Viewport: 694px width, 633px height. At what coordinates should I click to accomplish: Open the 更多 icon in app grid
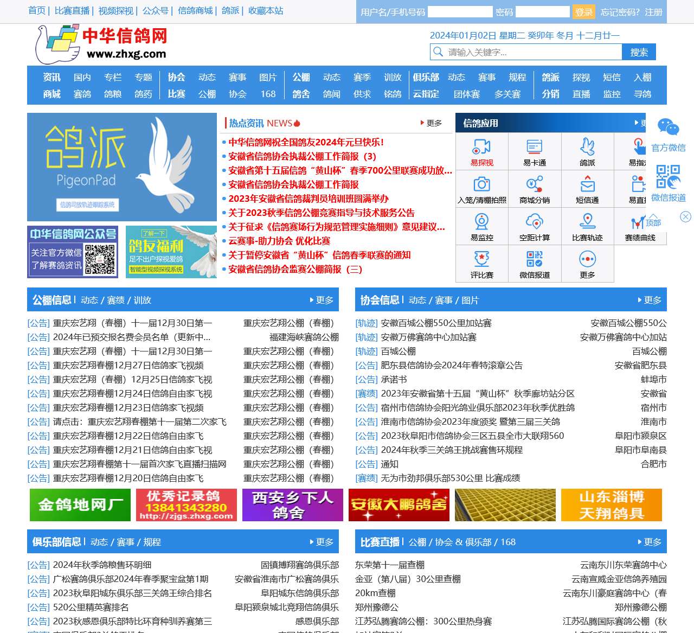point(587,264)
